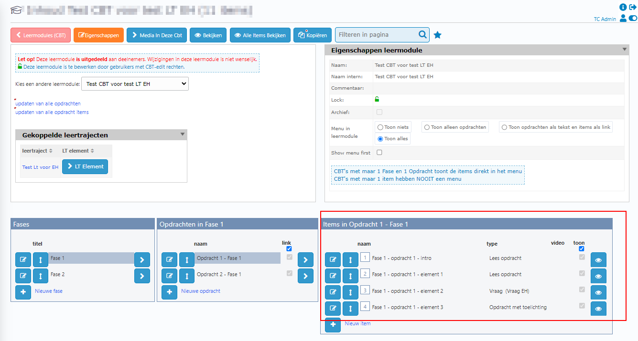Enable the 'Show menu first' checkbox

[379, 153]
